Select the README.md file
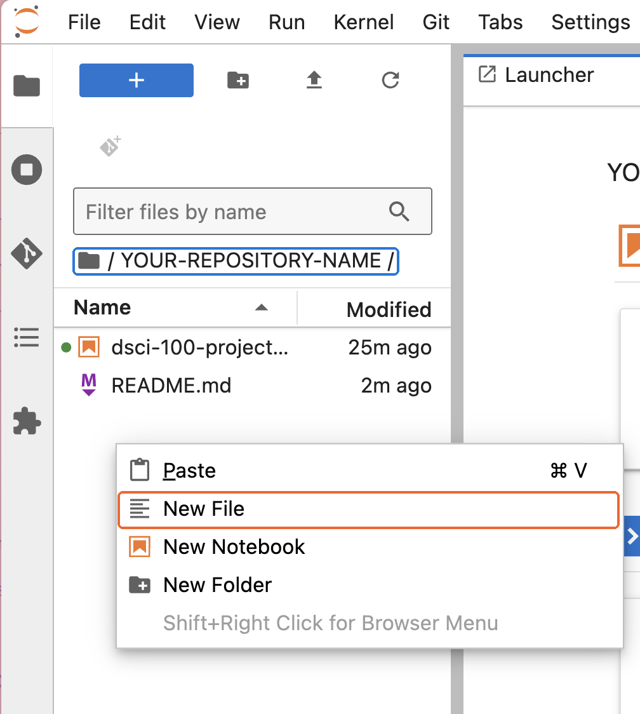 [252, 385]
